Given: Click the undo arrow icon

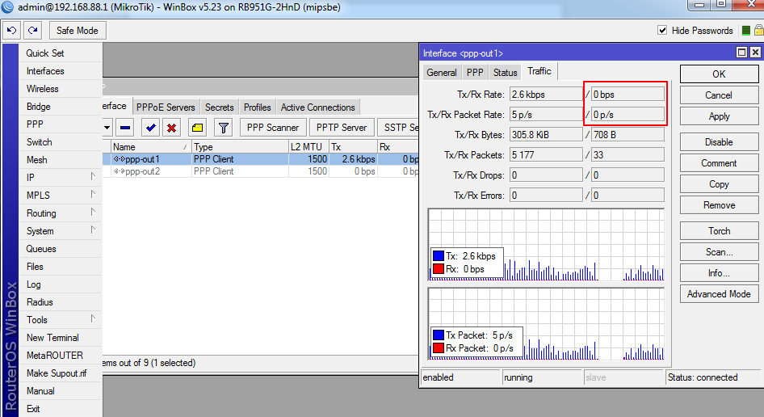Looking at the screenshot, I should pyautogui.click(x=11, y=30).
